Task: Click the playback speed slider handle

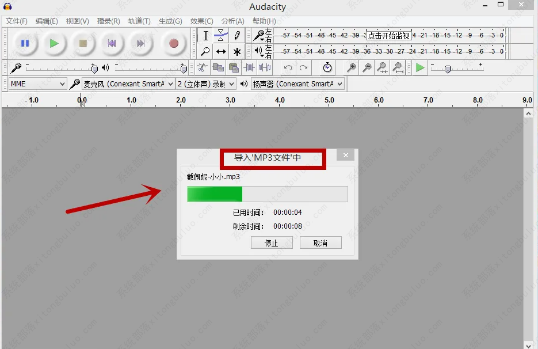Action: 448,69
